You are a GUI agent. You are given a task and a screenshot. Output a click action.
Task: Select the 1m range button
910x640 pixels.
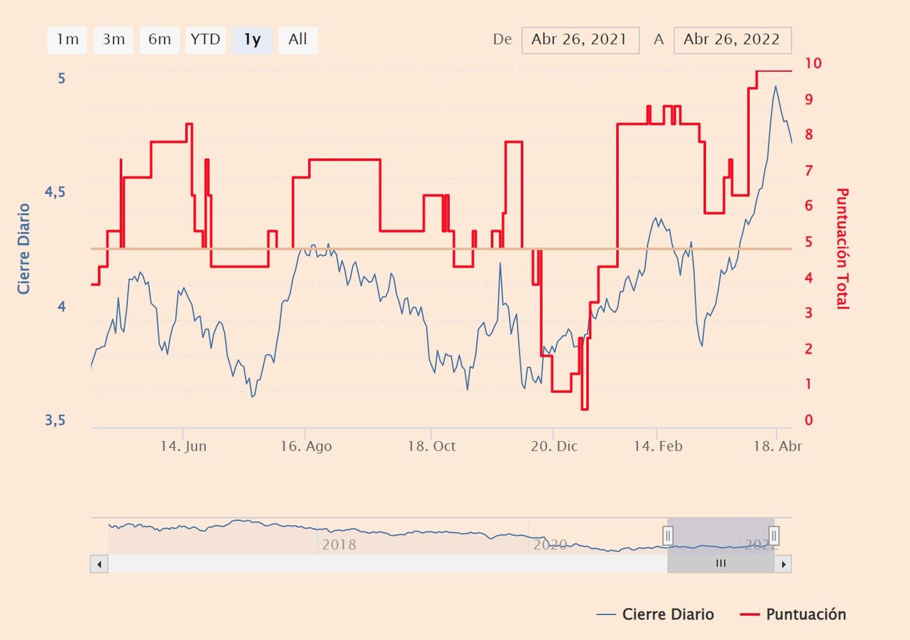pos(67,40)
